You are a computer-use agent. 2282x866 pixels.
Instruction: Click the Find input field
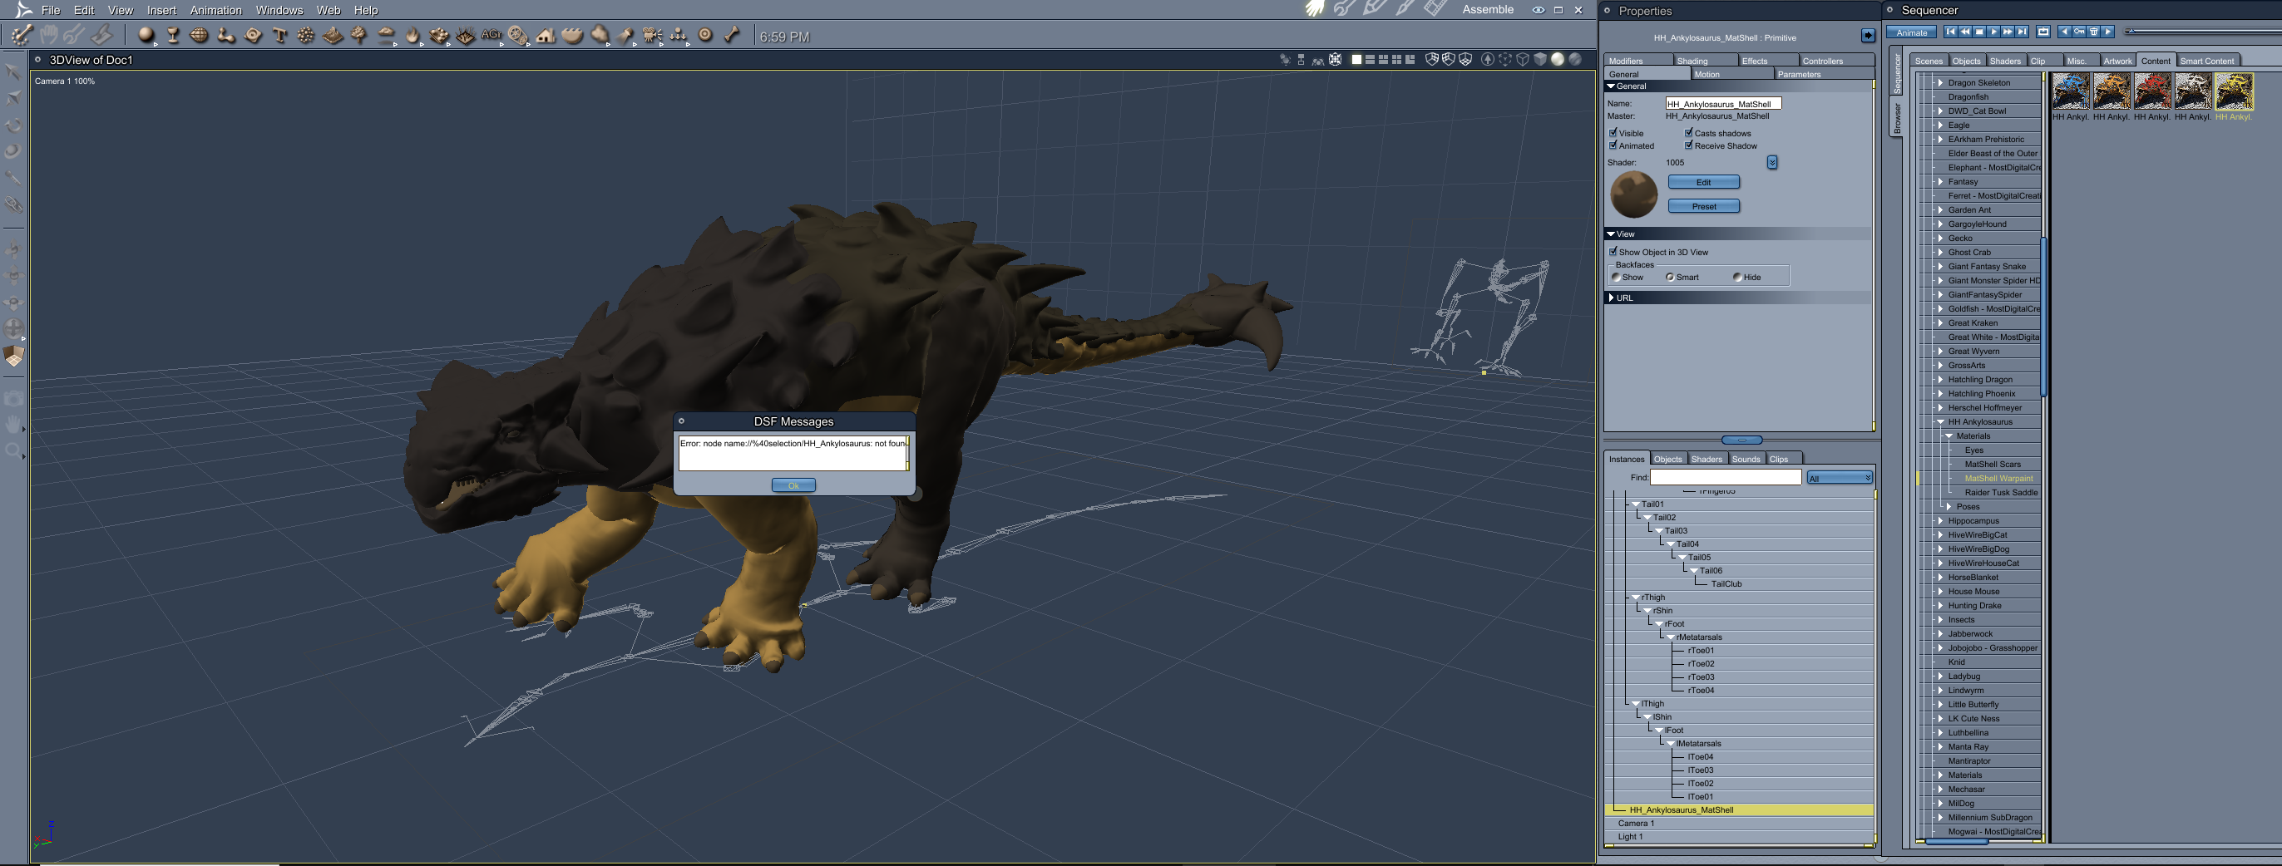coord(1726,477)
